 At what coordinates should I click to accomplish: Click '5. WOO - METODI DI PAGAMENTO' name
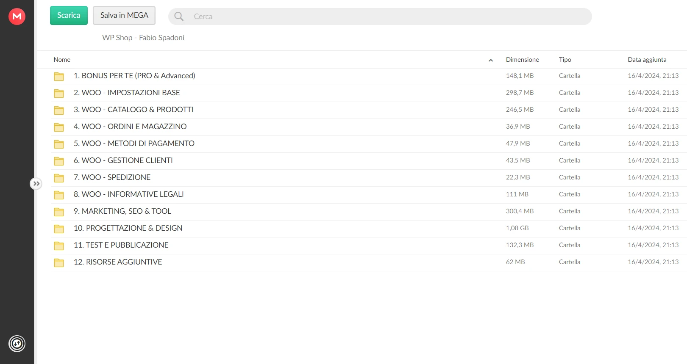[x=134, y=143]
